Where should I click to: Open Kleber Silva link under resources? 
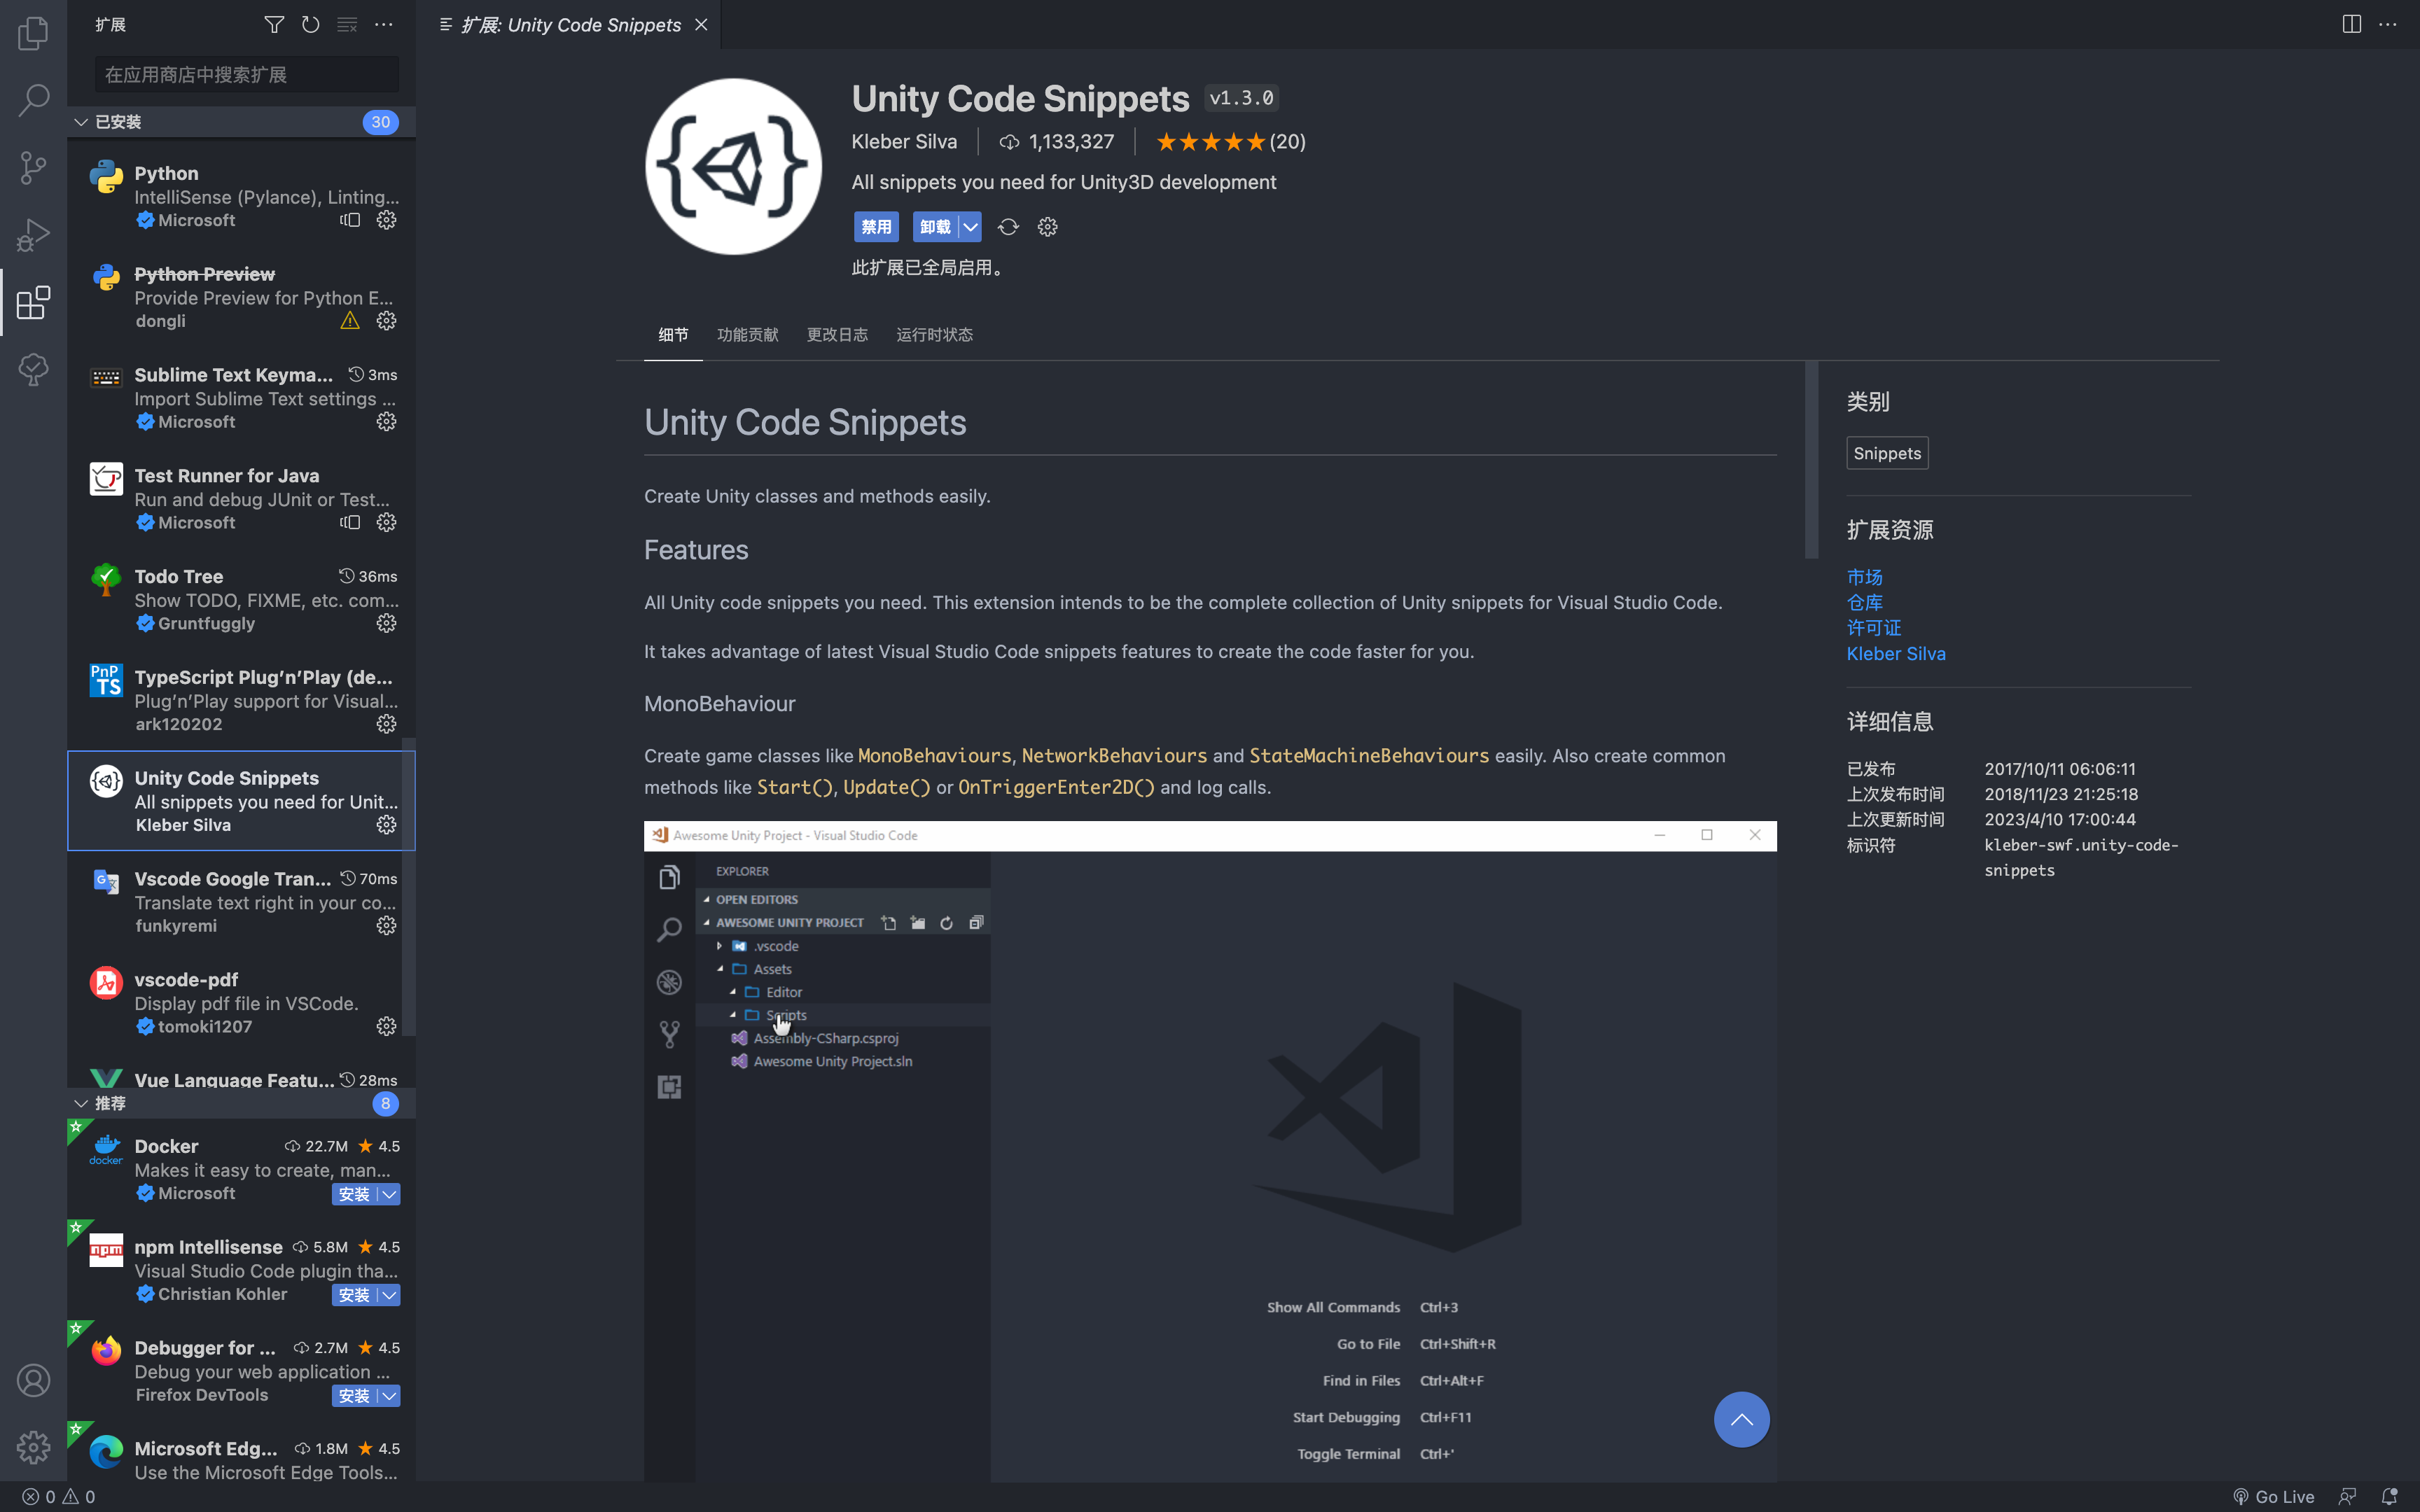[x=1896, y=653]
